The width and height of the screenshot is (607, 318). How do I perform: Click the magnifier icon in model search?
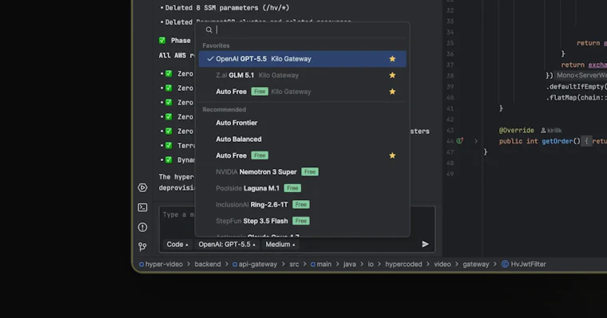(209, 29)
